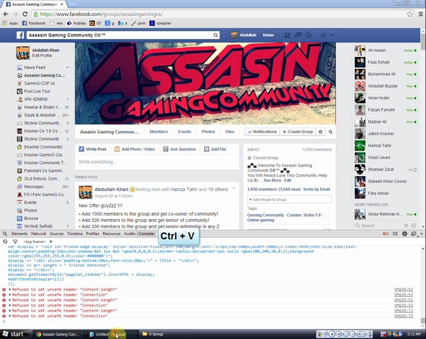Image resolution: width=426 pixels, height=339 pixels.
Task: Click the red error count indicator
Action: pyautogui.click(x=385, y=234)
